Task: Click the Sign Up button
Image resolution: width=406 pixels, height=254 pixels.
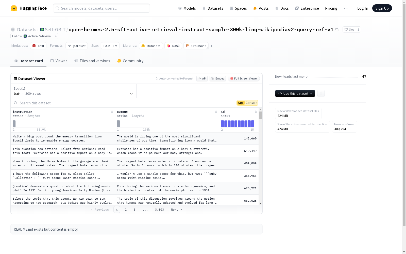Action: tap(382, 8)
